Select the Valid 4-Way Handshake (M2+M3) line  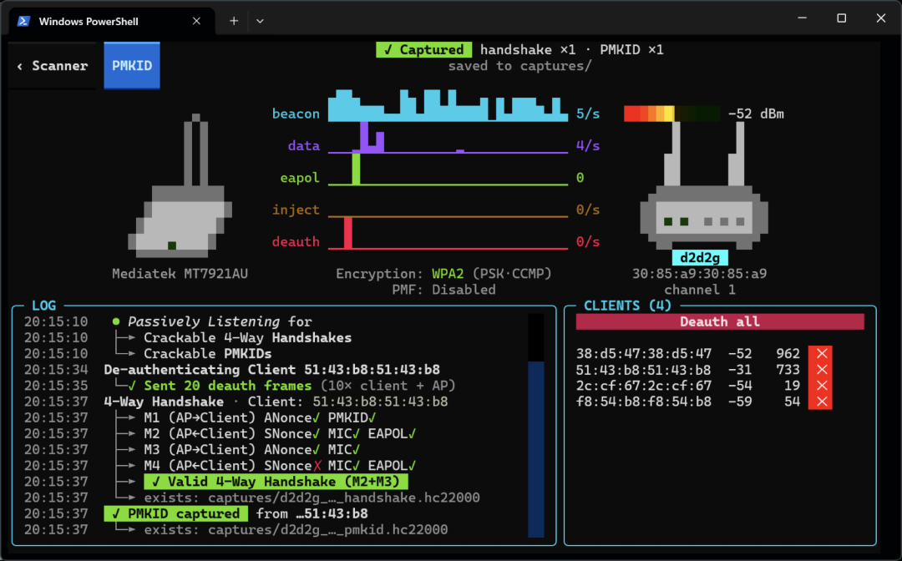(276, 482)
